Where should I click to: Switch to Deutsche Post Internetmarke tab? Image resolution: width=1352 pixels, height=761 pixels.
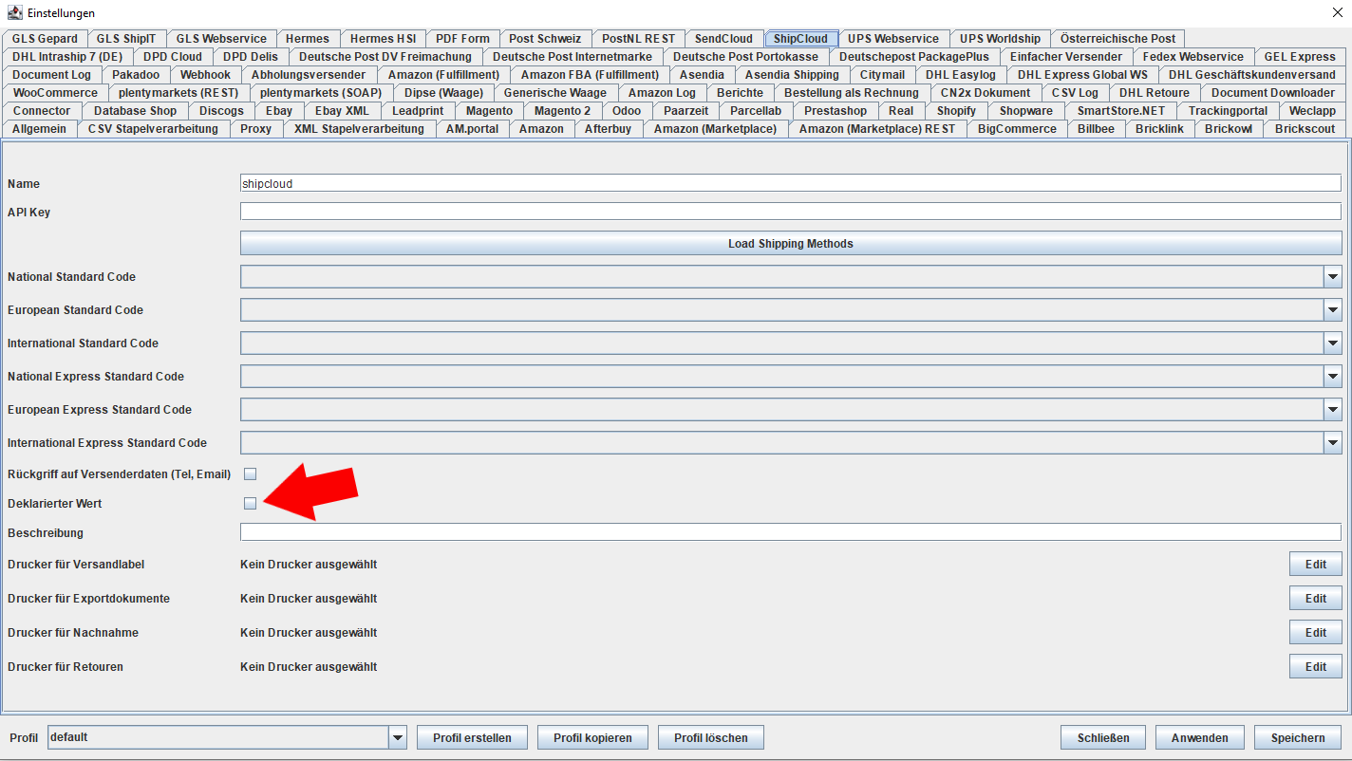coord(573,57)
